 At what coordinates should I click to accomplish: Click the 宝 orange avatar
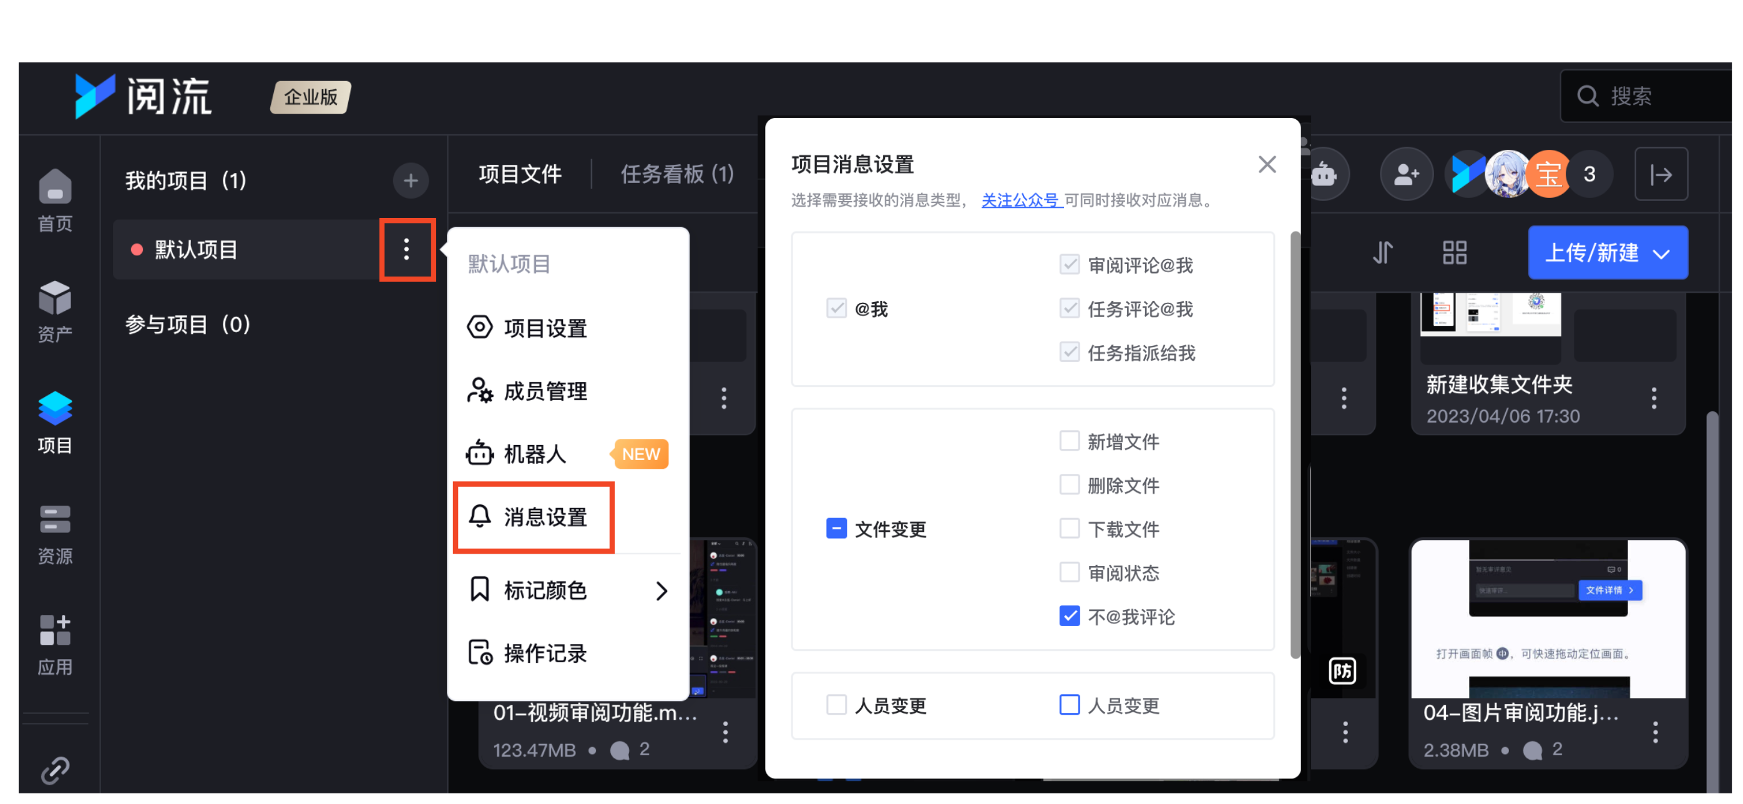tap(1549, 175)
